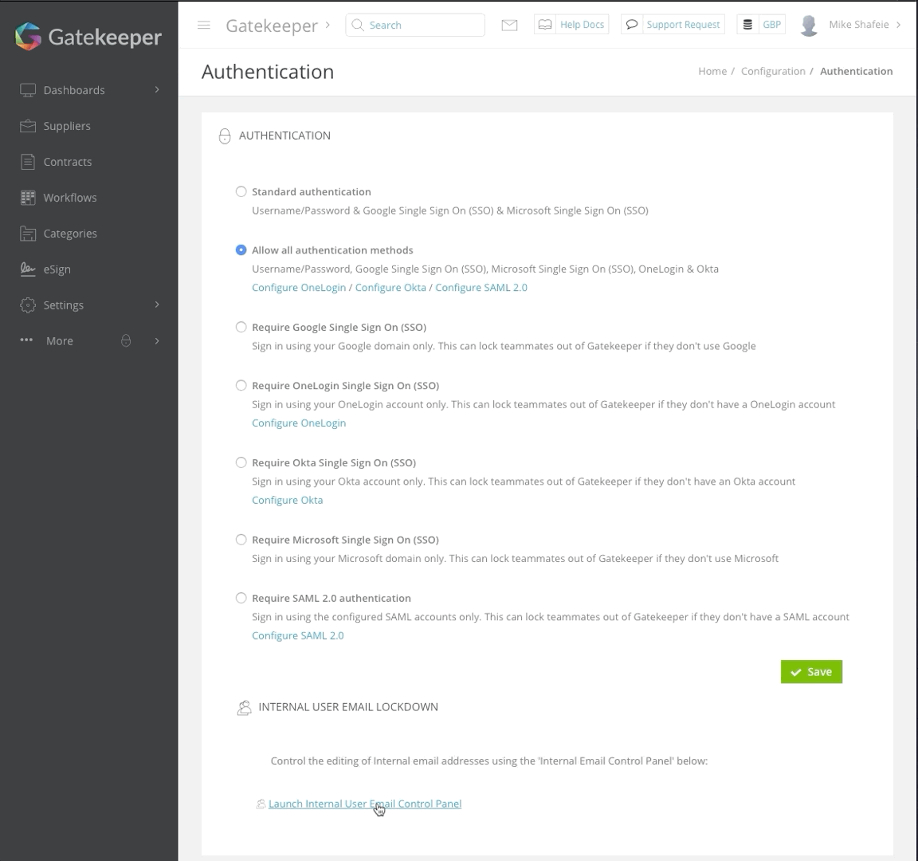Click the lock icon beside More
Screen dimensions: 918x861
tap(126, 340)
